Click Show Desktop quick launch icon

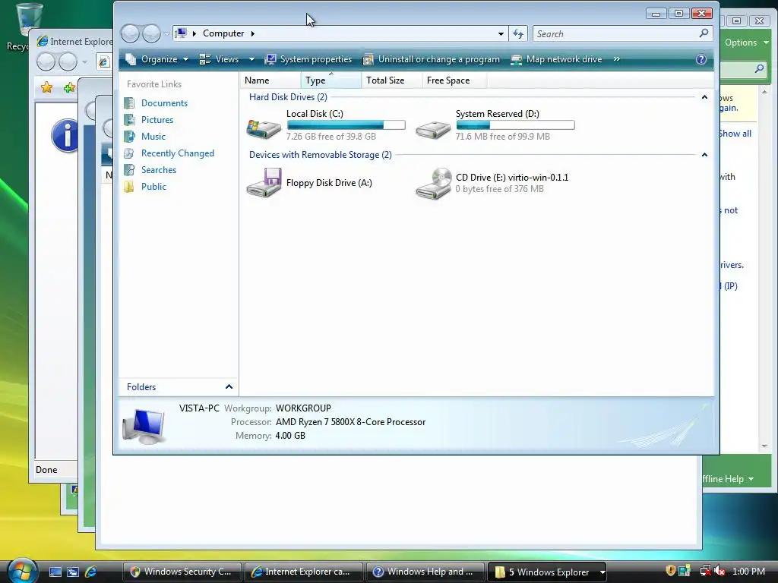tap(55, 572)
